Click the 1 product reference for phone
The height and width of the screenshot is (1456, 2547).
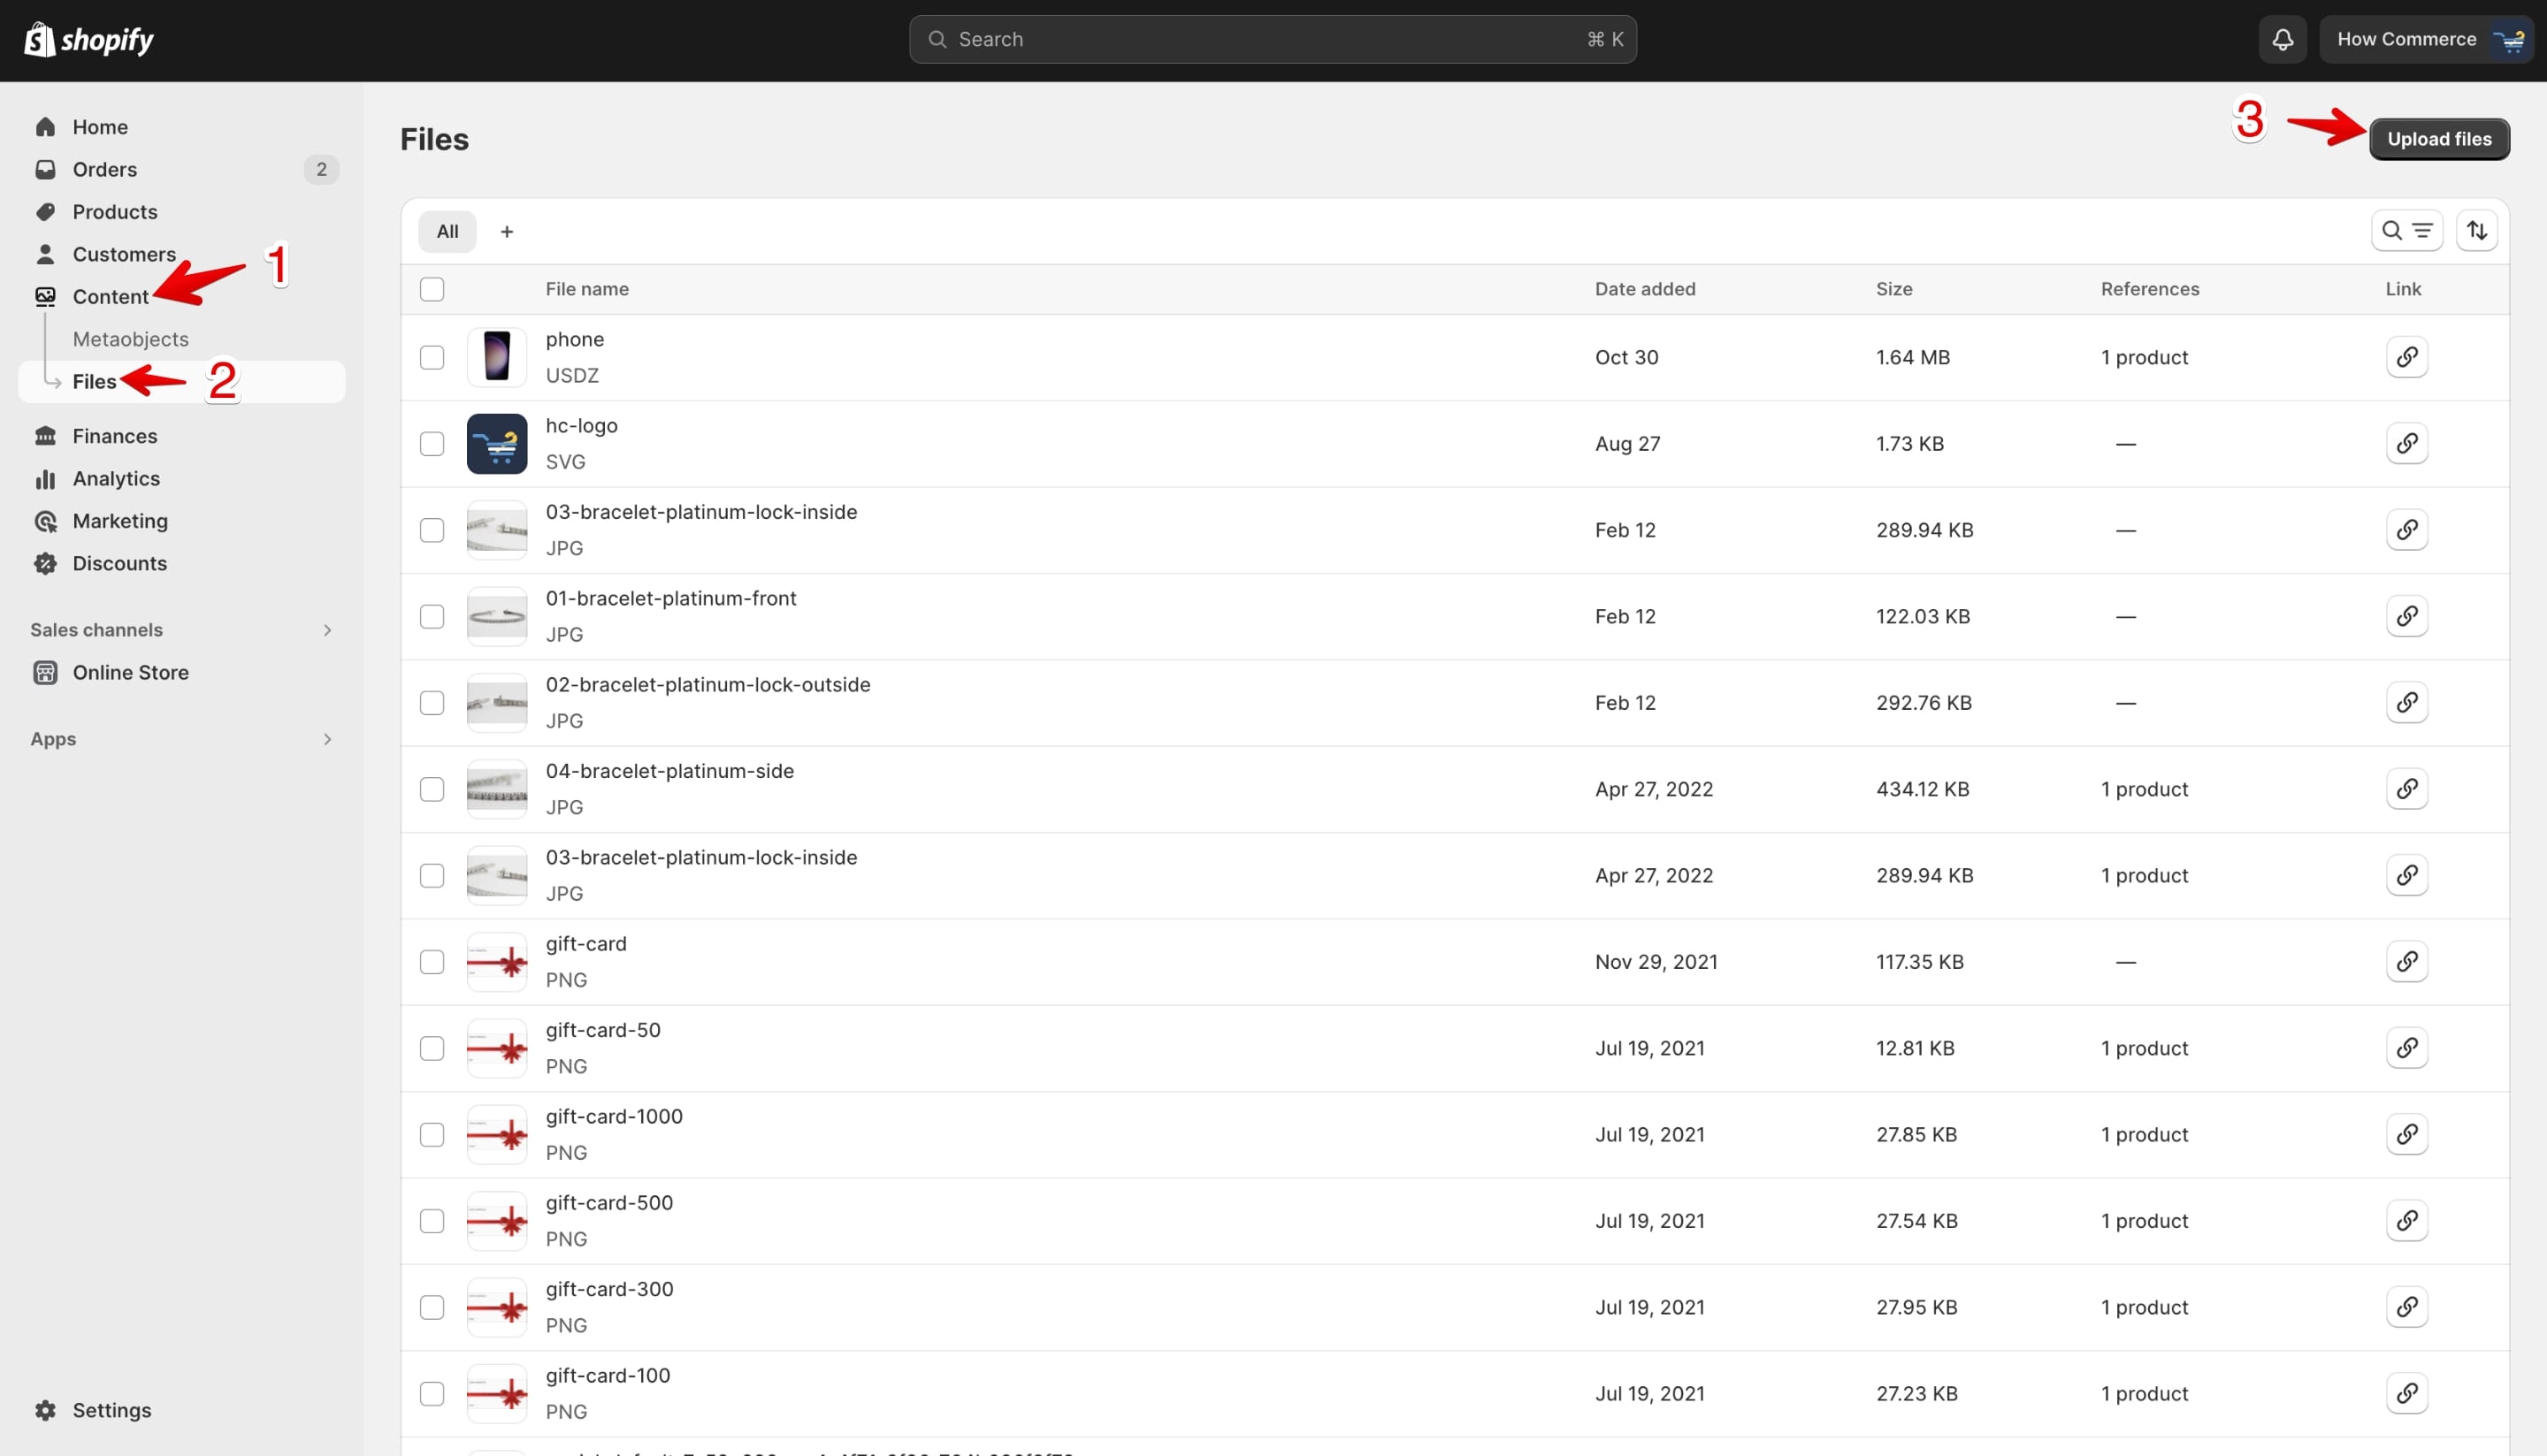pyautogui.click(x=2144, y=357)
